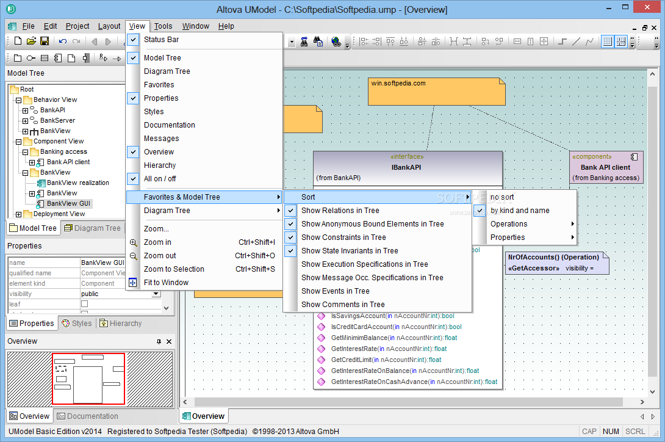
Task: Expand the BankAPI tree node
Action: click(26, 111)
